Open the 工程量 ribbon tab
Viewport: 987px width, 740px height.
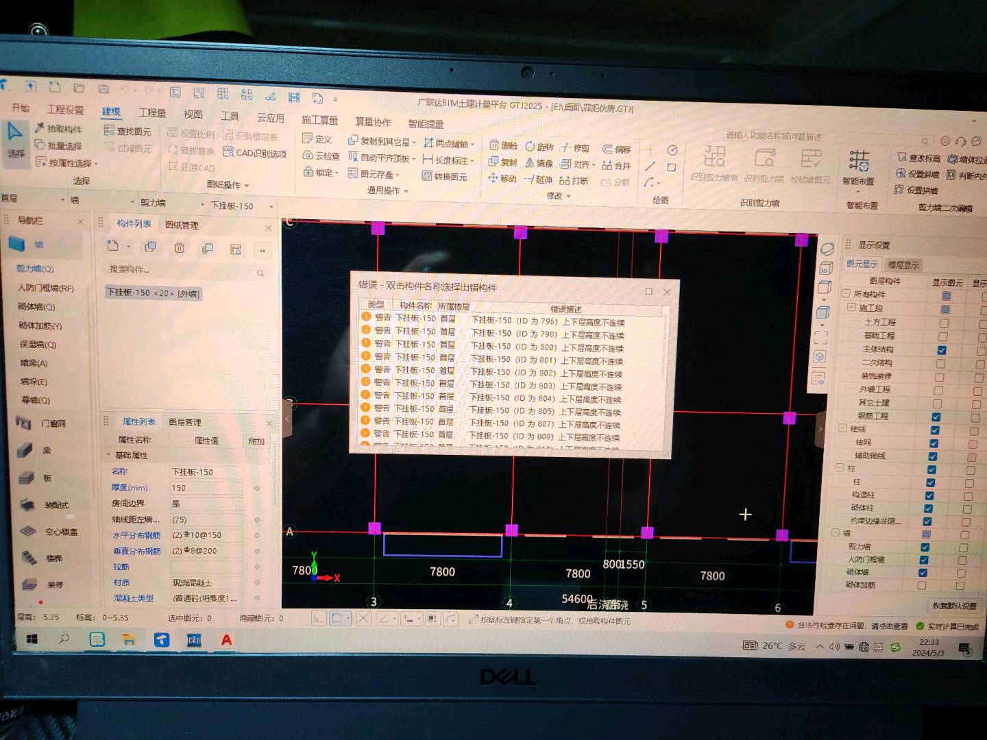152,112
